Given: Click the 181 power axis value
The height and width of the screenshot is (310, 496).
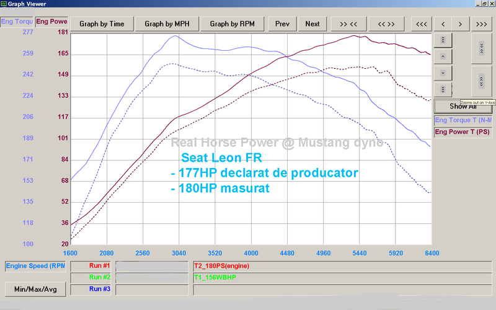Looking at the screenshot, I should (63, 32).
